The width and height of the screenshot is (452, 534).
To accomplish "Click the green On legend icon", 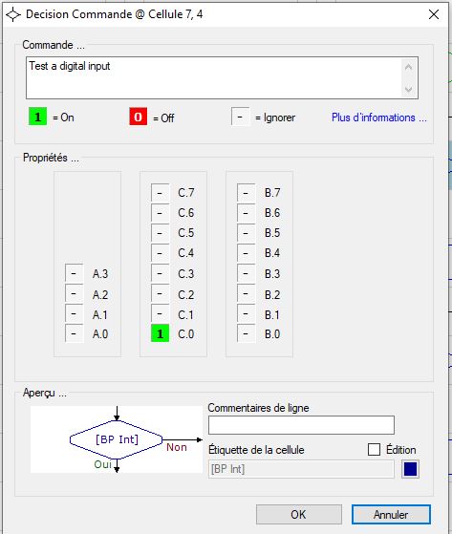I will pos(37,117).
